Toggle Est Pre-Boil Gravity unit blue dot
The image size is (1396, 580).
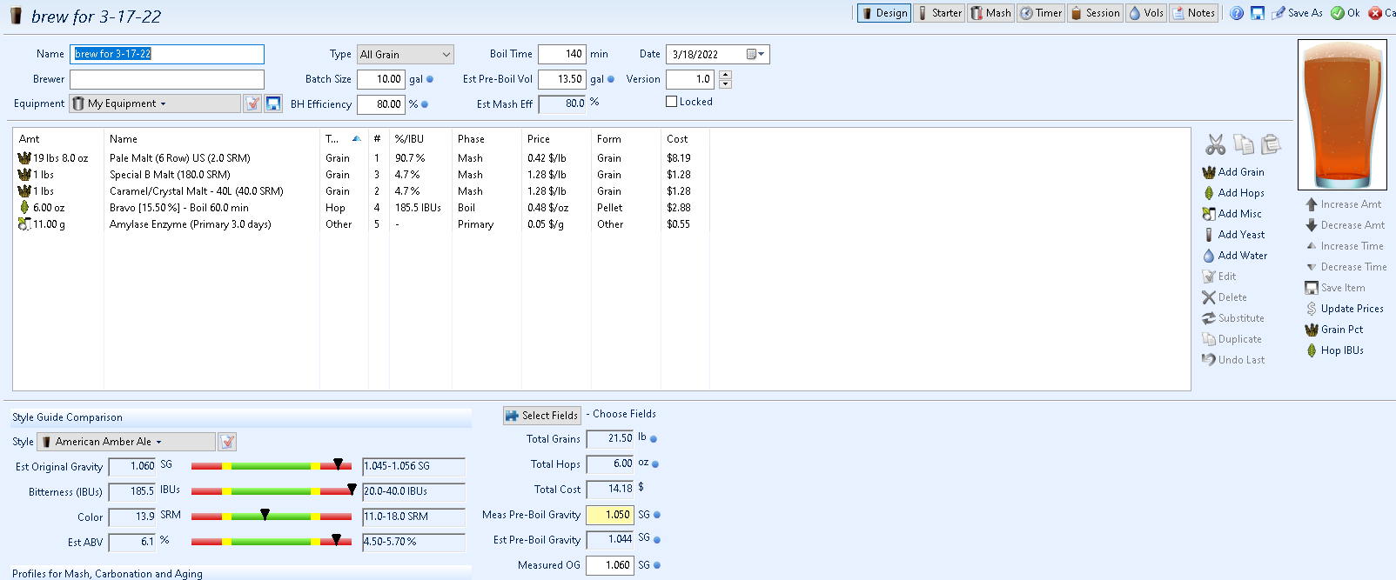[x=657, y=540]
